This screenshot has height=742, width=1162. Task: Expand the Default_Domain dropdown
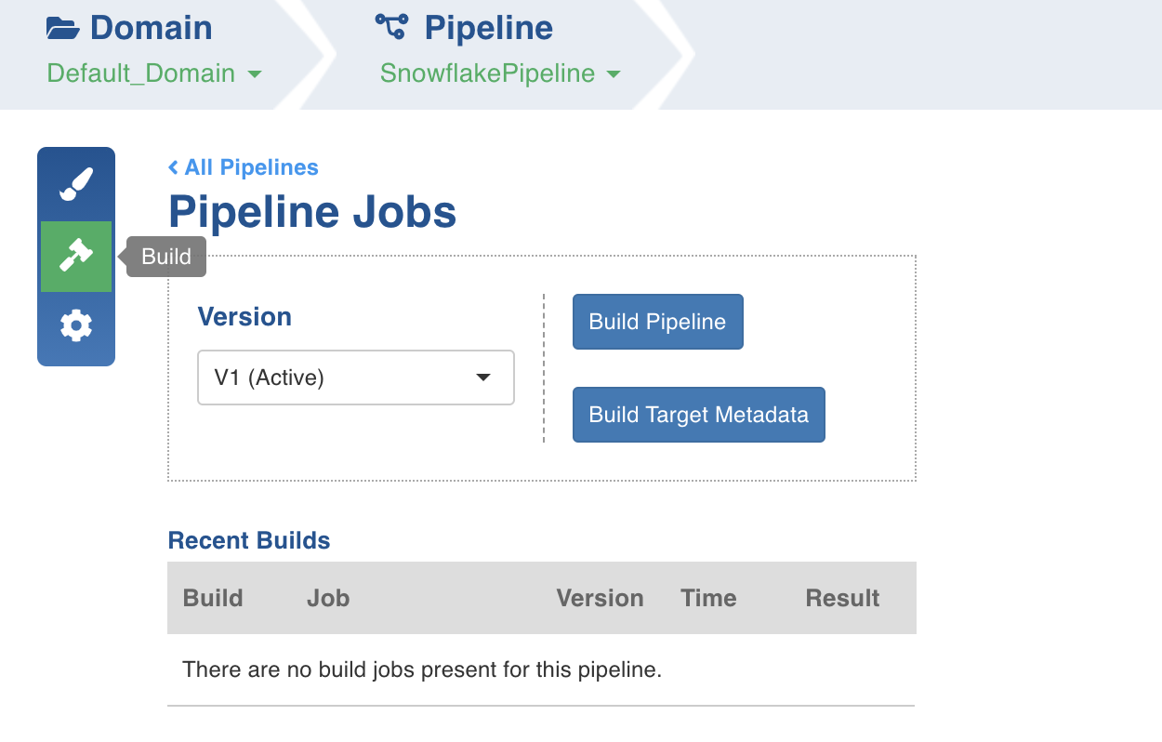pyautogui.click(x=154, y=73)
